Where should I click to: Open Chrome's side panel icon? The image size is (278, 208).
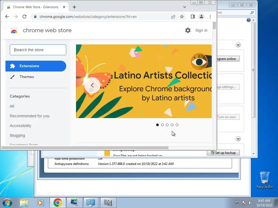pyautogui.click(x=193, y=17)
